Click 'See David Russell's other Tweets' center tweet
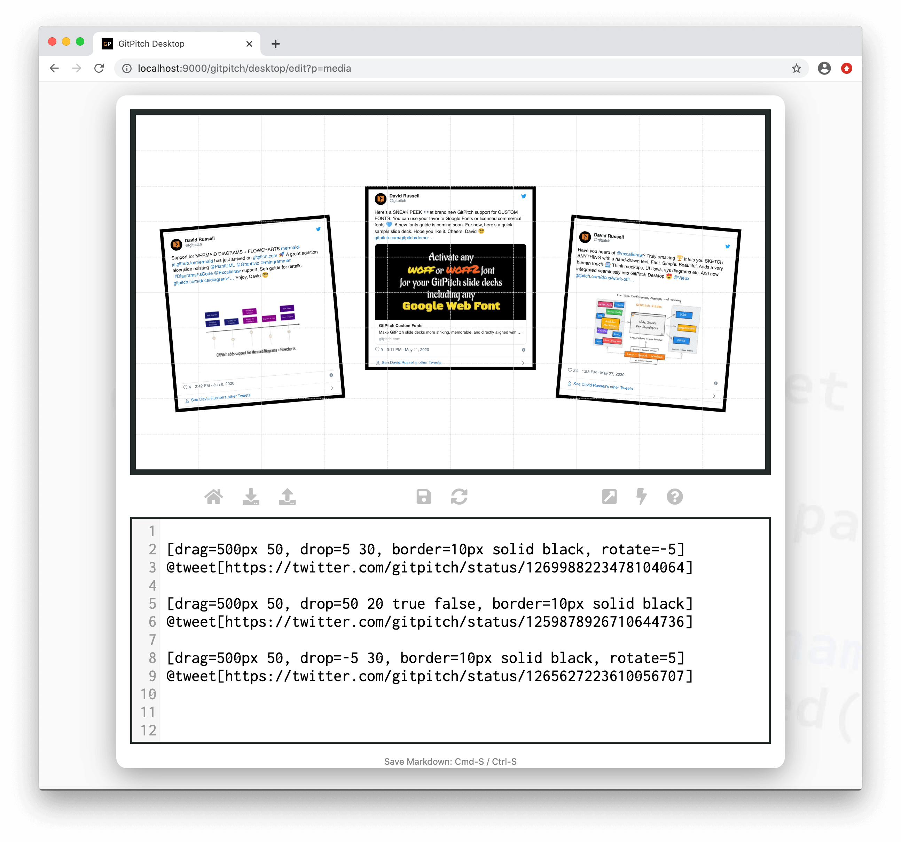Screen dimensions: 901x842 click(411, 362)
